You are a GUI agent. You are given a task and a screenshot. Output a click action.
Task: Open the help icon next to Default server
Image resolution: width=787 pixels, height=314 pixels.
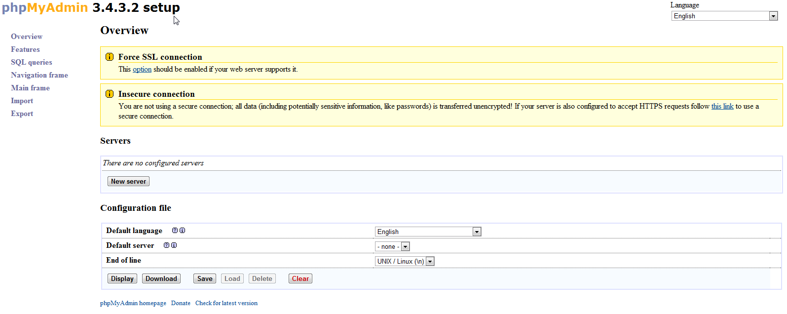click(166, 245)
